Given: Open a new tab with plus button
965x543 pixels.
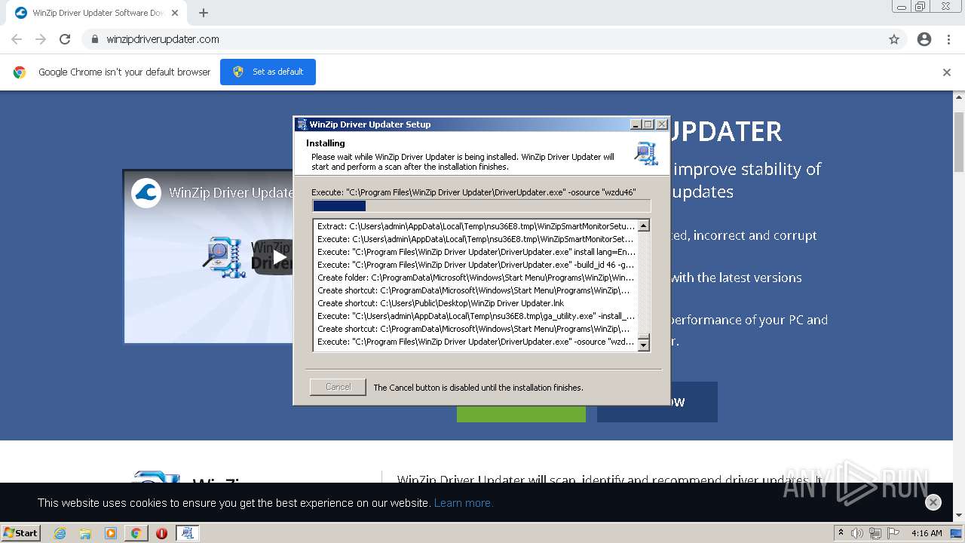Looking at the screenshot, I should coord(204,13).
